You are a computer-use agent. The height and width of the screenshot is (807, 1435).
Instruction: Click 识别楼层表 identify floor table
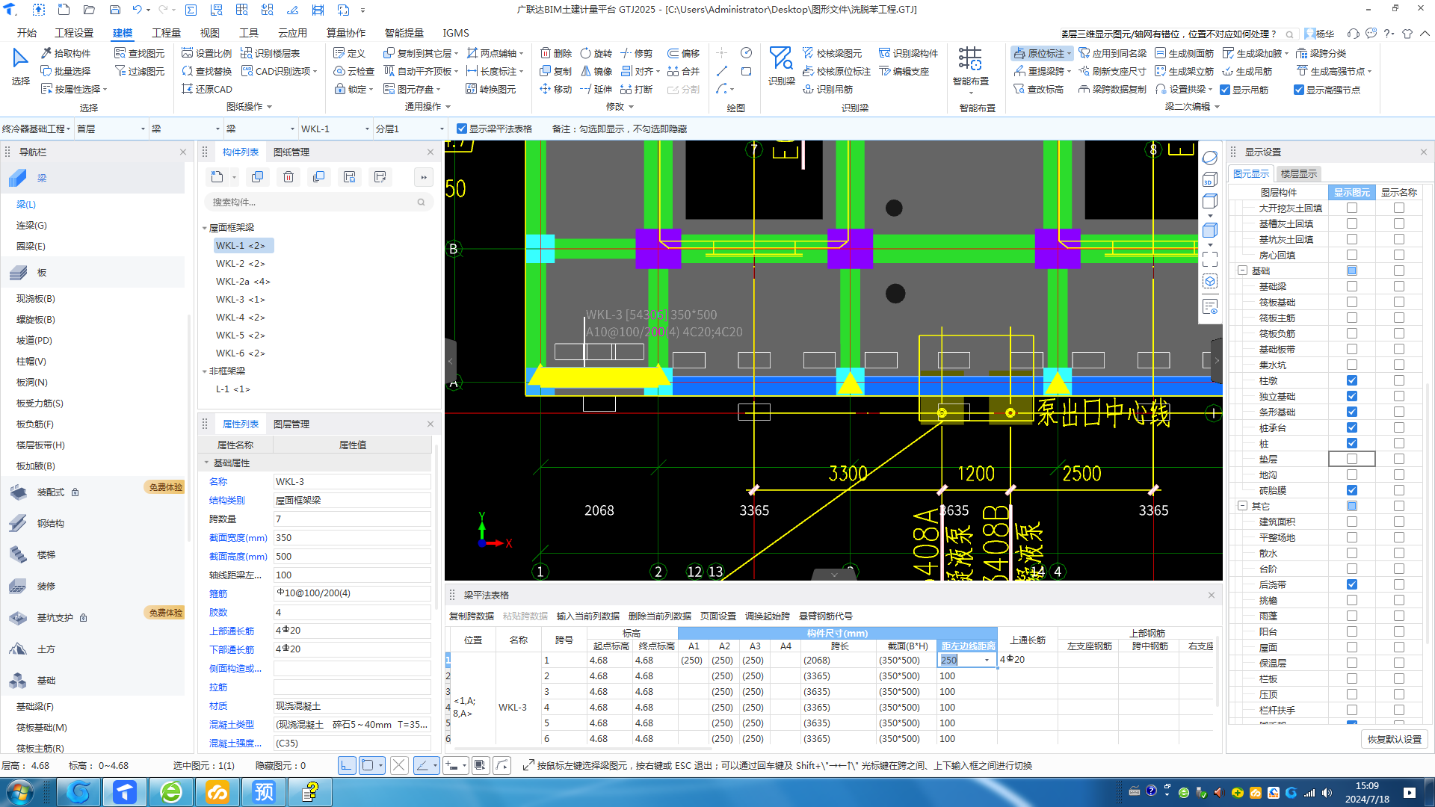click(x=270, y=53)
